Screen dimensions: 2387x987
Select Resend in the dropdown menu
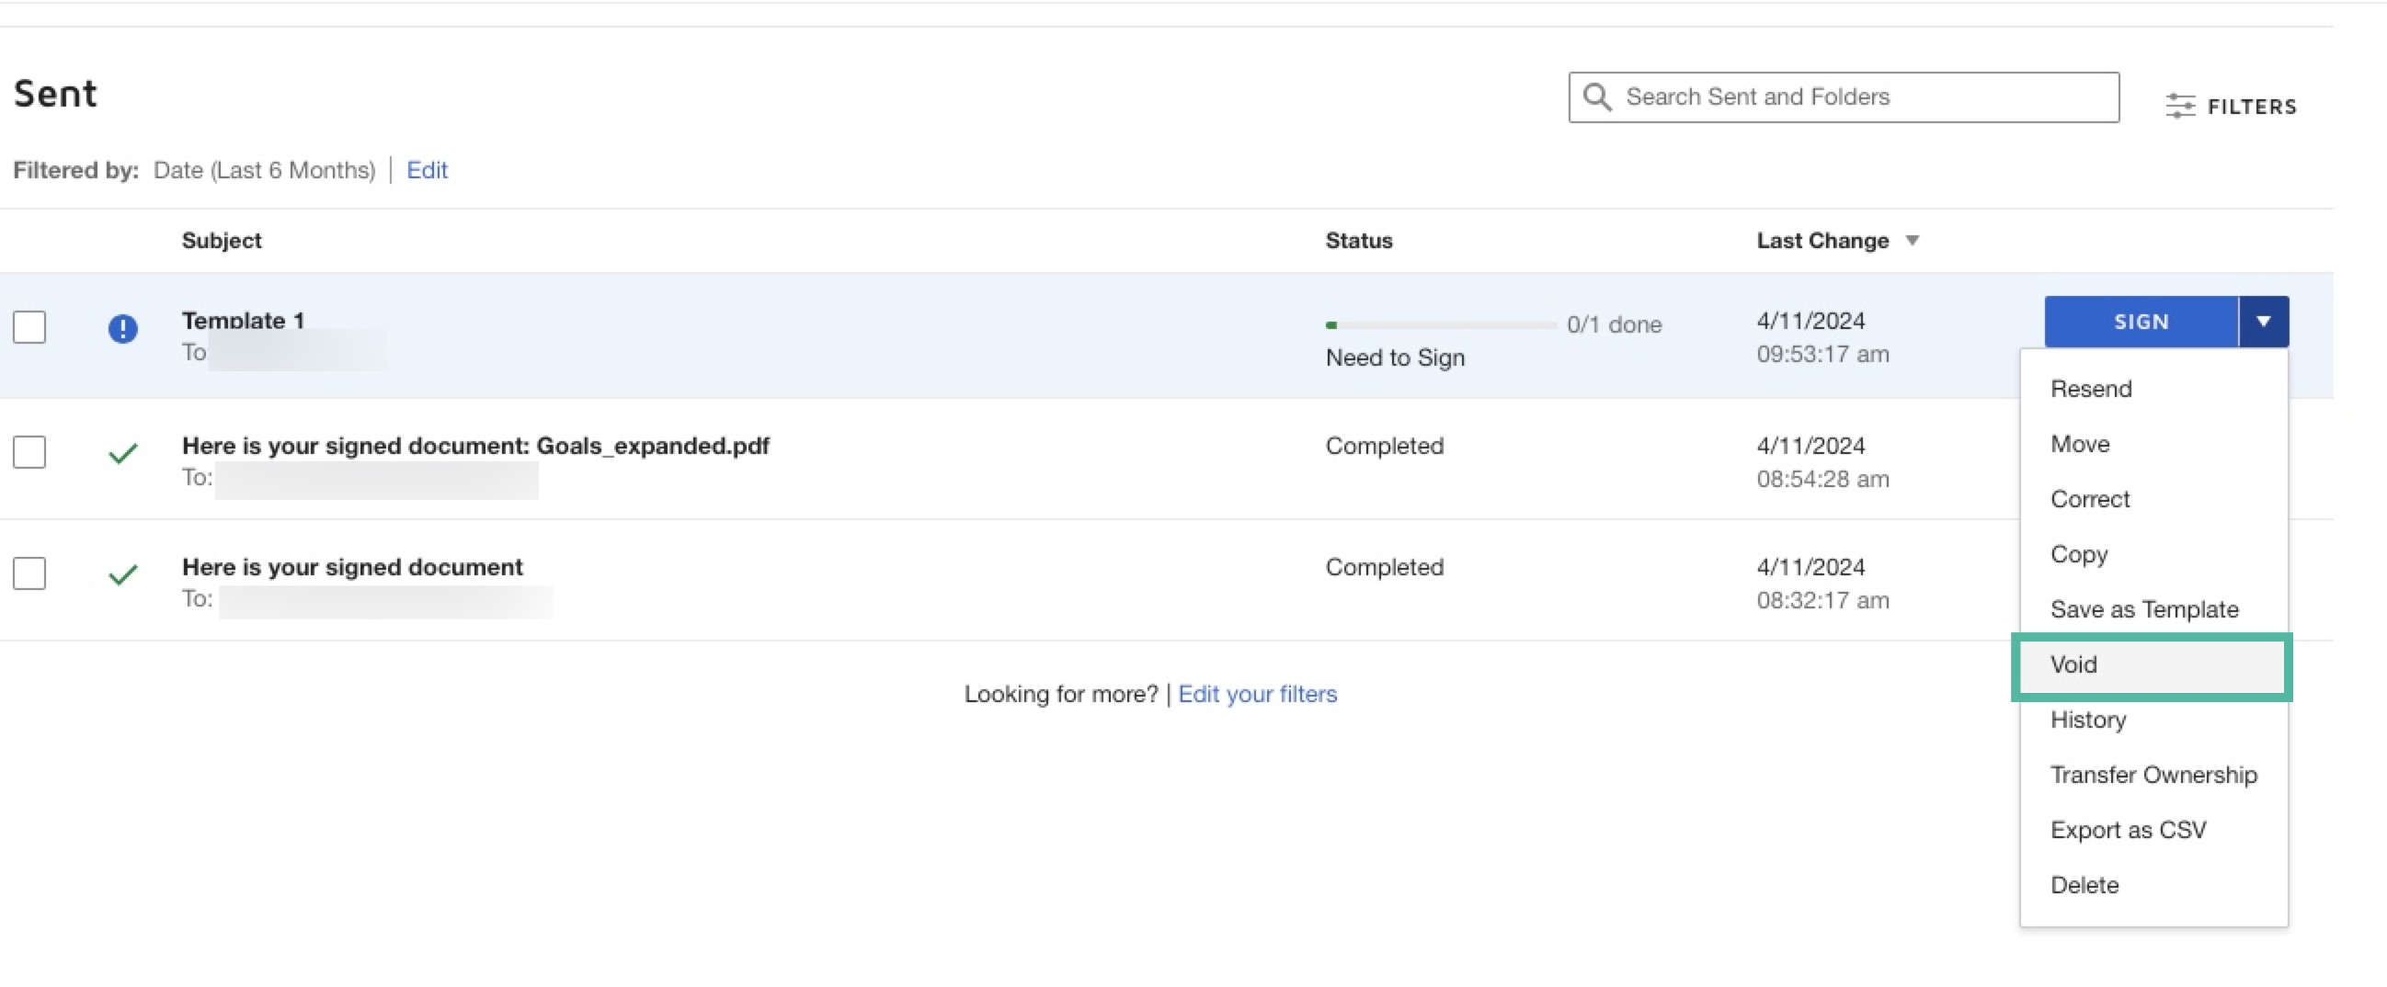2091,389
